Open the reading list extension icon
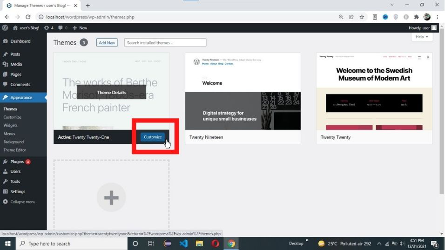 pyautogui.click(x=375, y=17)
